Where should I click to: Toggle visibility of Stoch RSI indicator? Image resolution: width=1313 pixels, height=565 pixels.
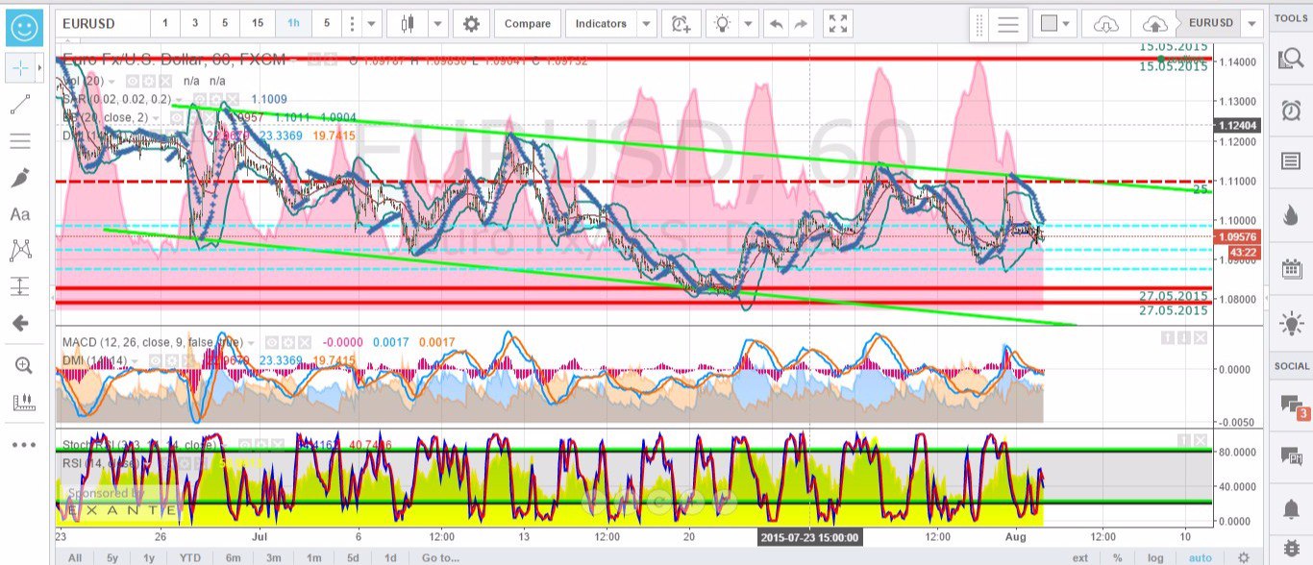[x=246, y=444]
